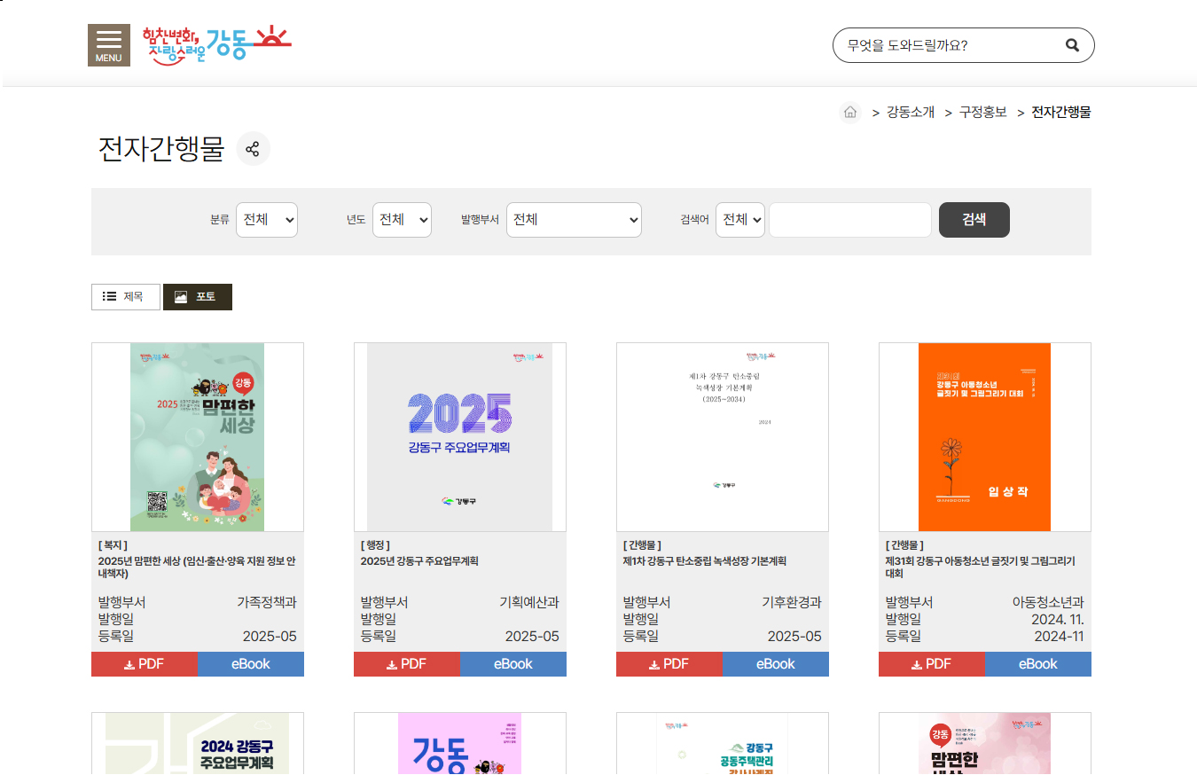Screen dimensions: 1197x775
Task: Click the home breadcrumb icon
Action: pos(849,113)
